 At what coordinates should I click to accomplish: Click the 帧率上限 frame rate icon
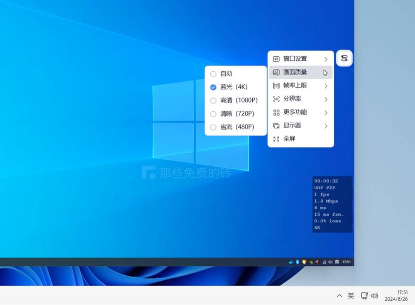[276, 85]
